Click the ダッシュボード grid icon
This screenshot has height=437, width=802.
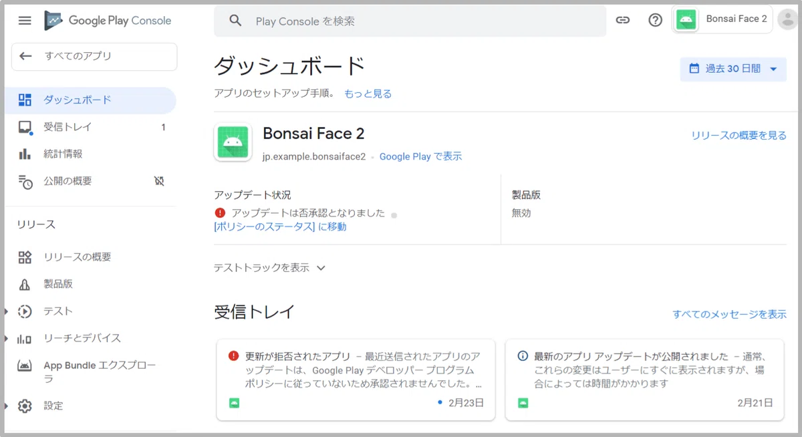[x=25, y=100]
